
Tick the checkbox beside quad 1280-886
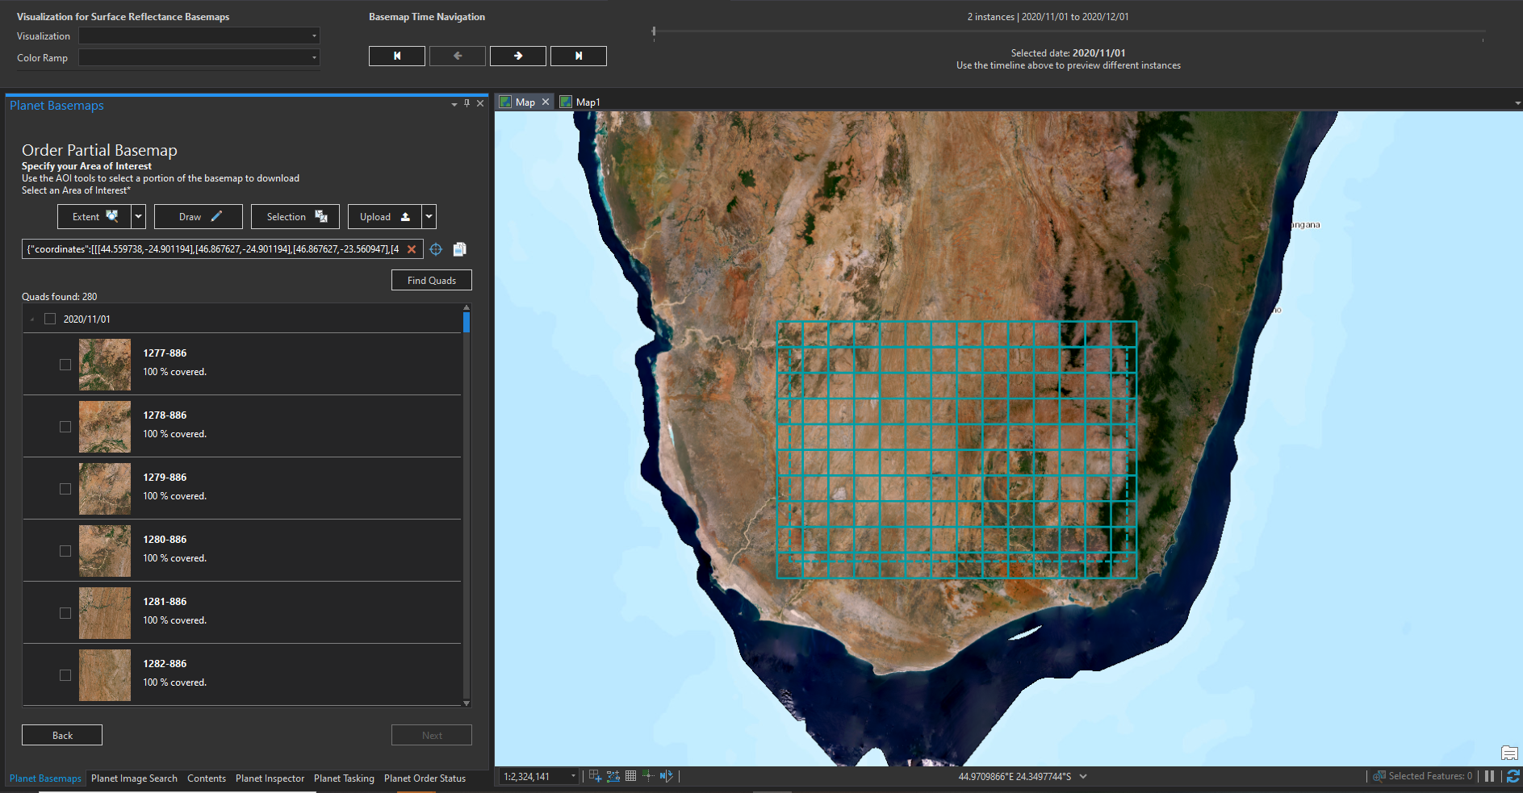click(x=65, y=551)
